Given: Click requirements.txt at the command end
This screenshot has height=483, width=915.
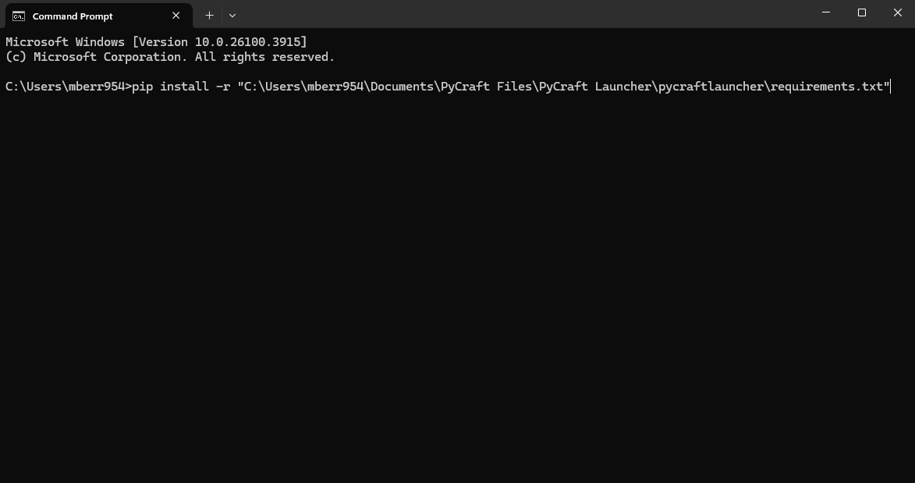Looking at the screenshot, I should click(826, 87).
